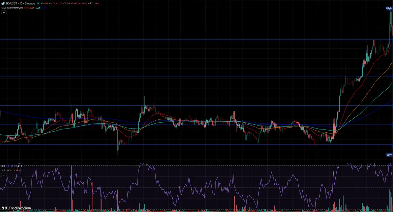Click the −0.00 (−0.18%) change value
Image resolution: width=393 pixels, height=212 pixels.
79,4
